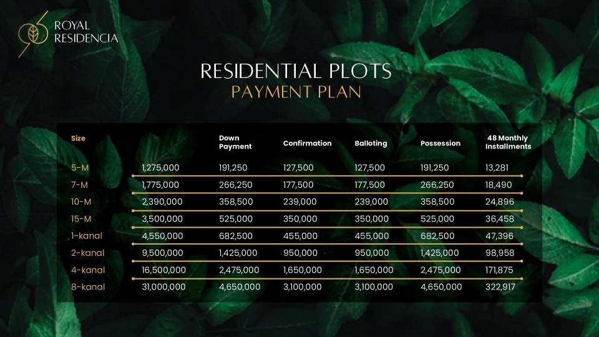Click the 31,000,000 total price value
The image size is (599, 337).
click(x=164, y=287)
